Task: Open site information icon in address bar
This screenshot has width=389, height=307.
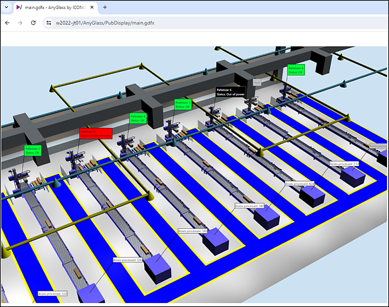Action: coord(49,23)
